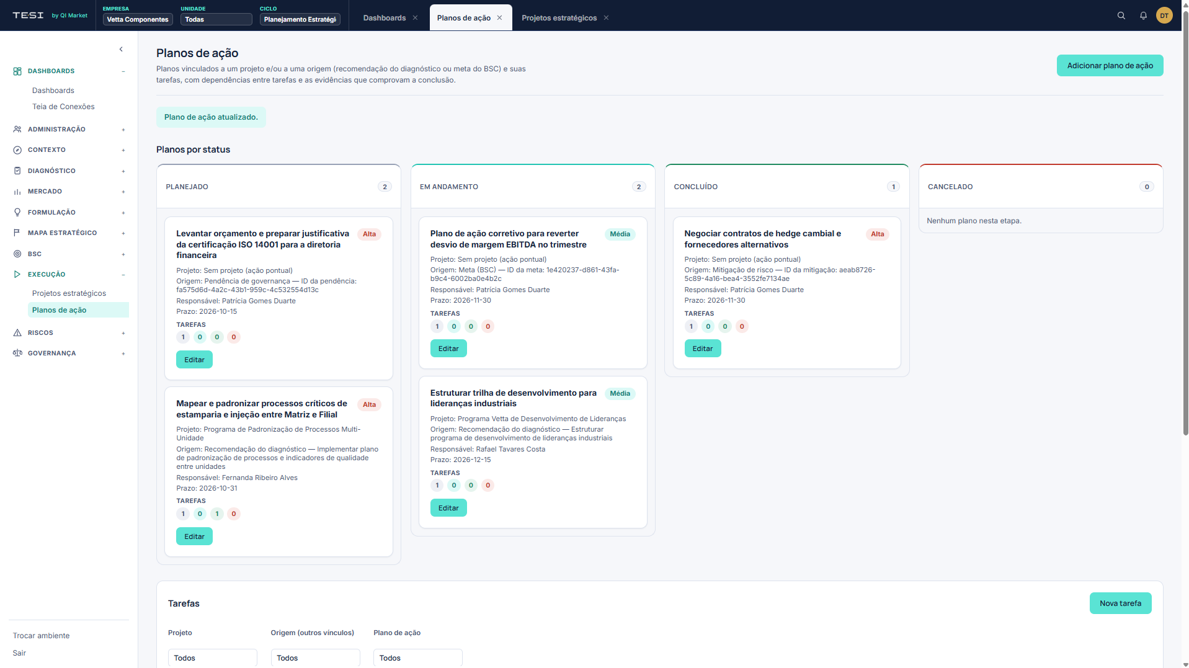Image resolution: width=1189 pixels, height=668 pixels.
Task: Click the Governança scales icon
Action: point(17,354)
